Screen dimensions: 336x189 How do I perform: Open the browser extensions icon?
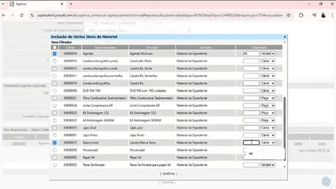coord(301,15)
